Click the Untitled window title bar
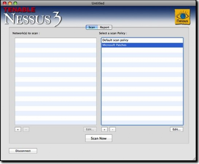This screenshot has width=199, height=164. (x=98, y=3)
